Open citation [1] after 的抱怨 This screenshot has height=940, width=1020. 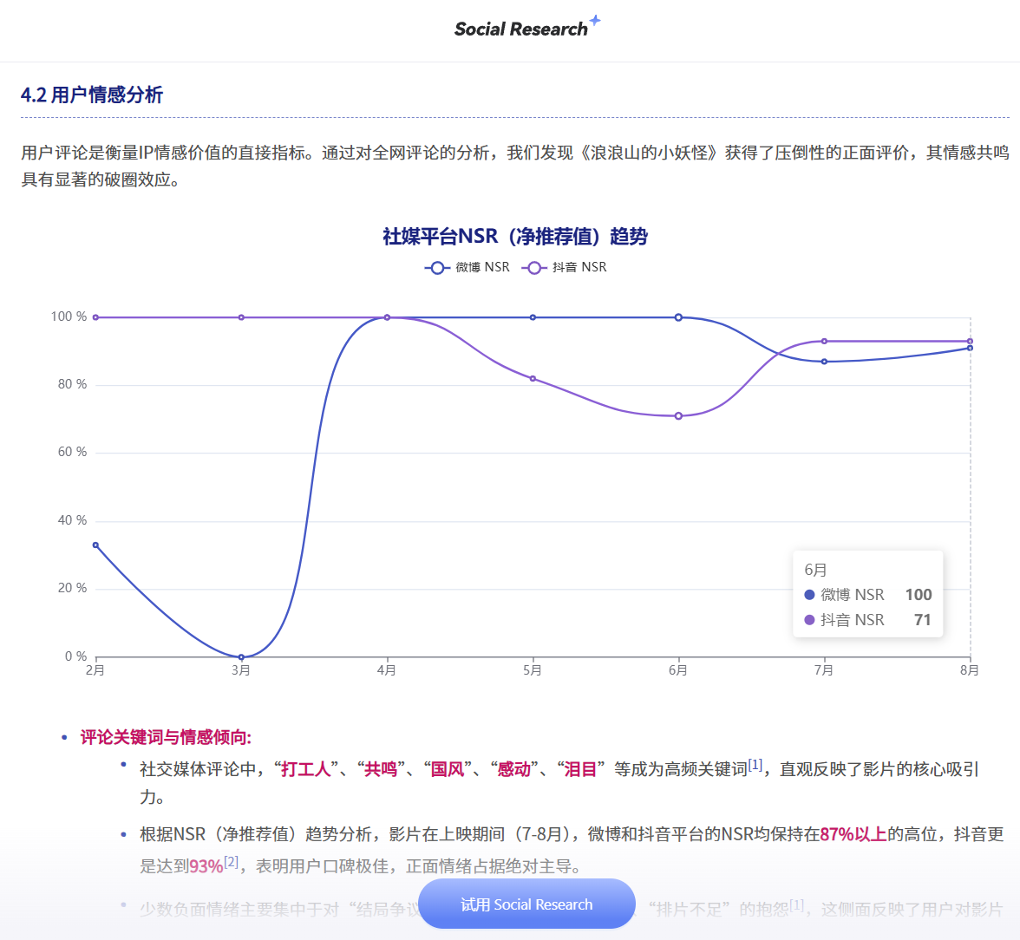797,904
